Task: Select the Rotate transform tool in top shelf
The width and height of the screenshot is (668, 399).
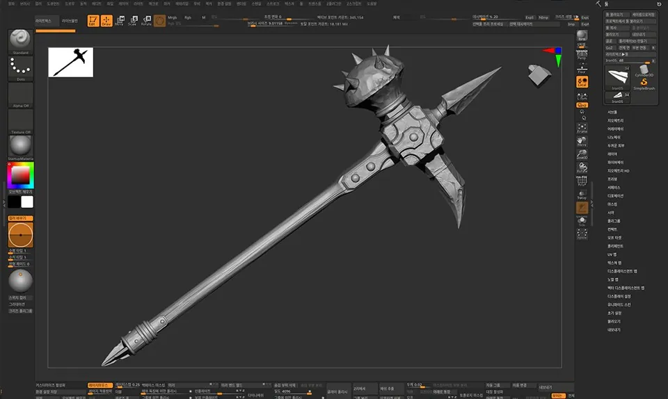Action: click(x=146, y=20)
